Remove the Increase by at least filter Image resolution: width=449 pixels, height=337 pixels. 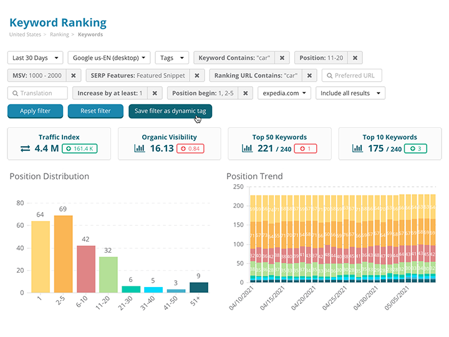tap(155, 93)
